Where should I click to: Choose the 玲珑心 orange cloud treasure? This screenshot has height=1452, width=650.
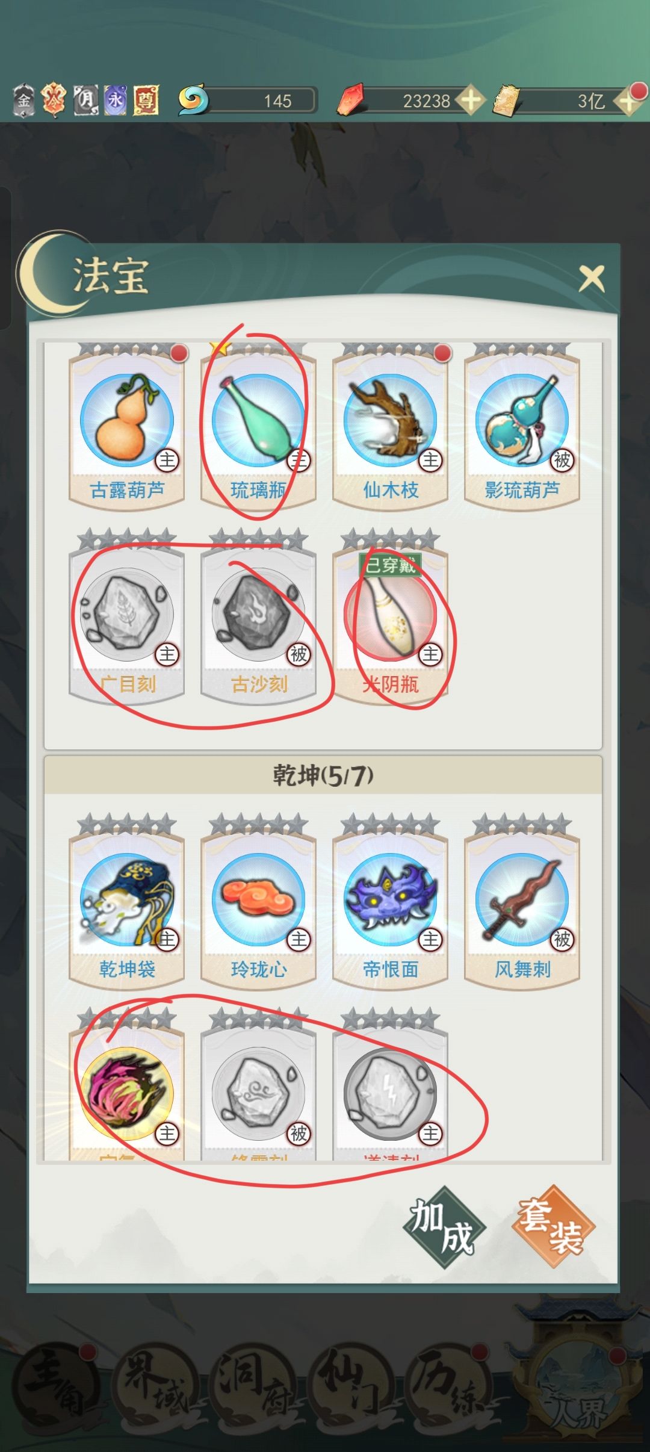[258, 902]
